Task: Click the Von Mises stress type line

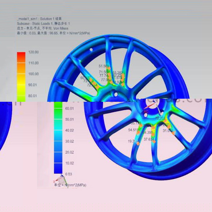Action: pyautogui.click(x=42, y=29)
